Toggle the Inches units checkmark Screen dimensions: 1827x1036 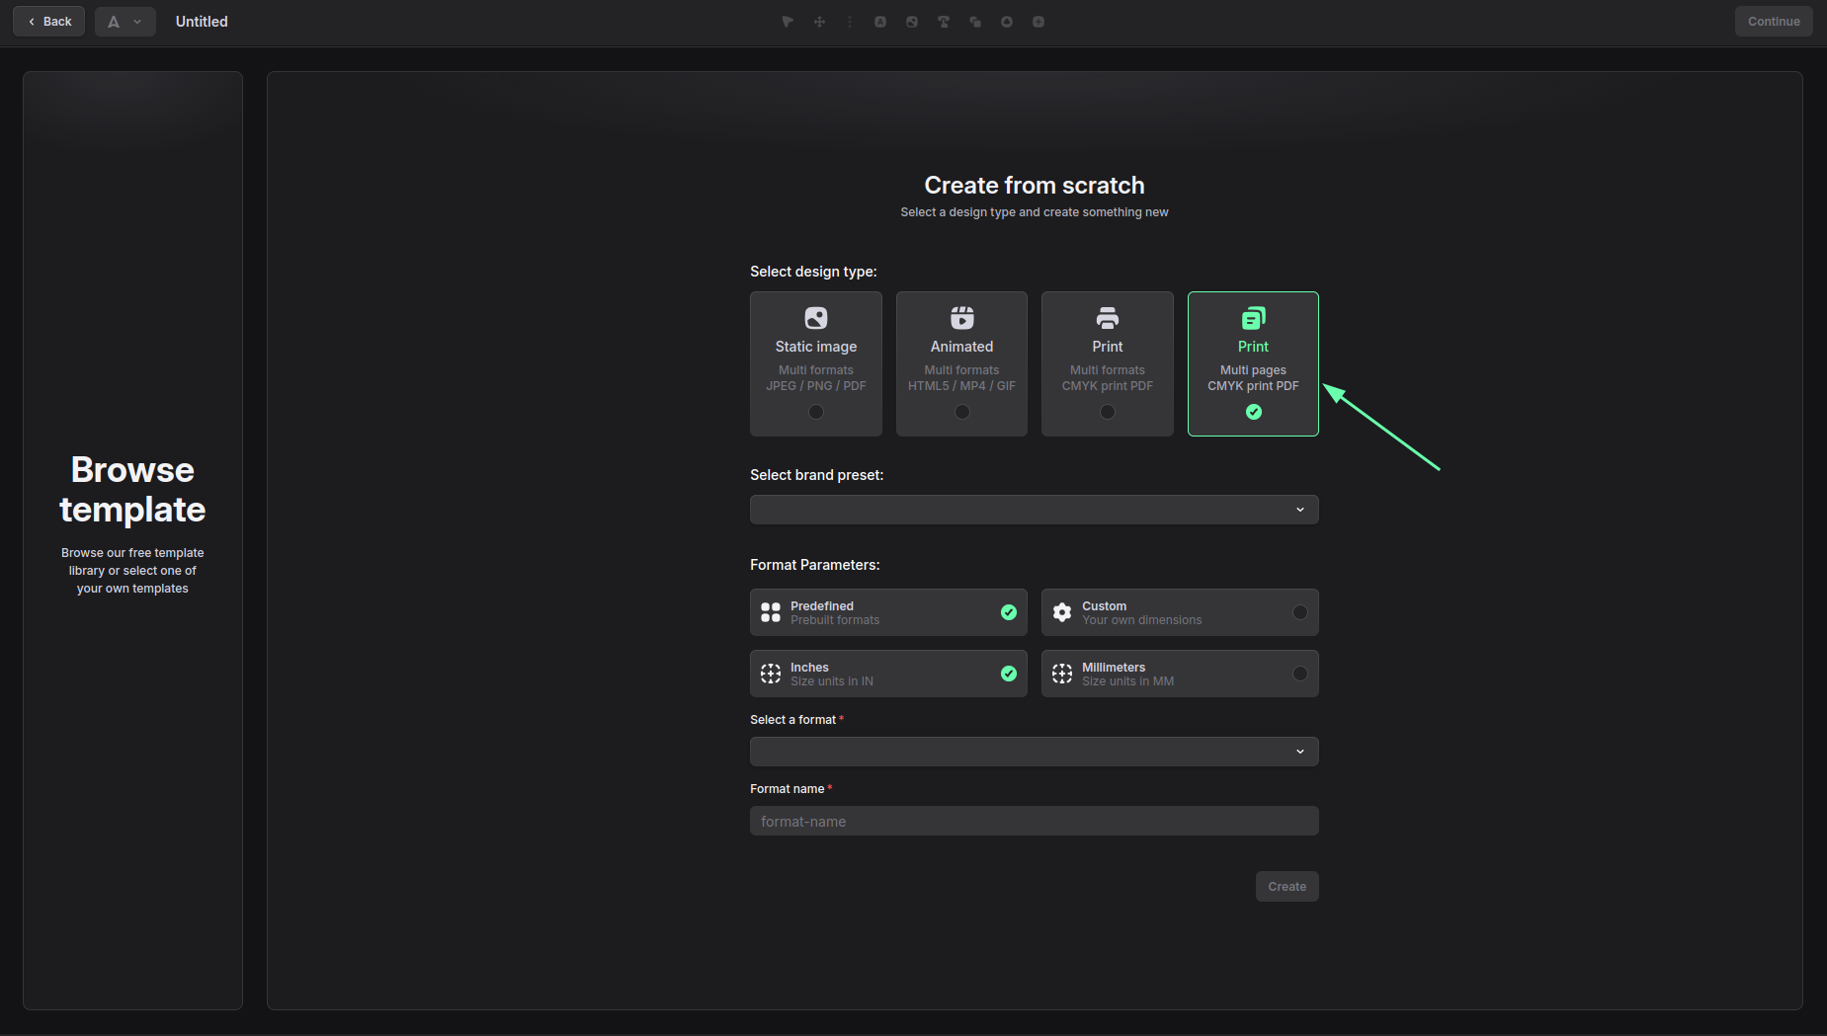1009,674
